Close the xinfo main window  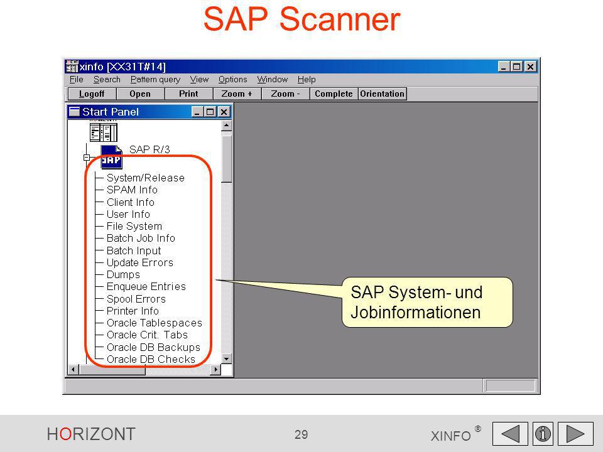point(530,67)
